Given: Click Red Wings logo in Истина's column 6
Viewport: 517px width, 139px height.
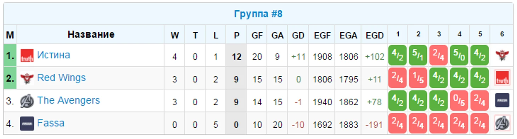Looking at the screenshot, I should (502, 55).
